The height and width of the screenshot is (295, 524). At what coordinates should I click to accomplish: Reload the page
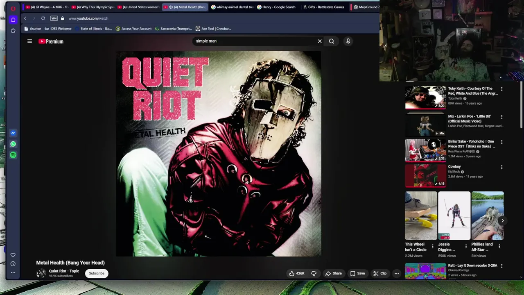[x=43, y=18]
